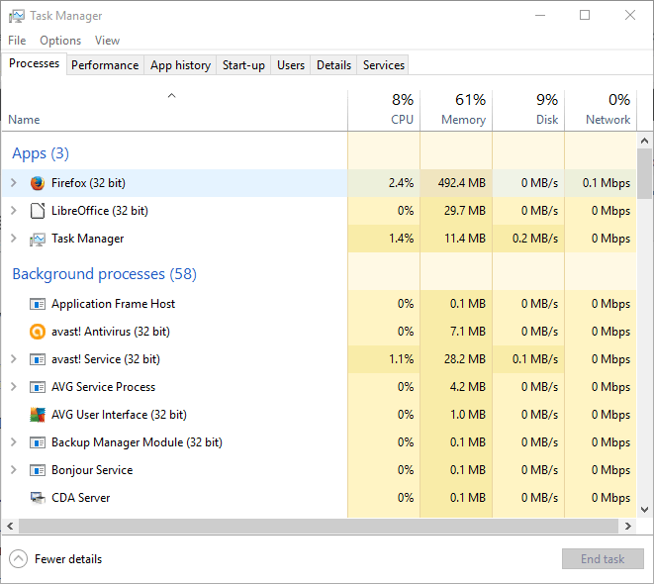The width and height of the screenshot is (654, 584).
Task: Click the Task Manager title bar icon
Action: [16, 16]
